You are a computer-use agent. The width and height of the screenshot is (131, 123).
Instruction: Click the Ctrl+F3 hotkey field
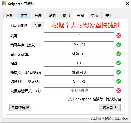[79, 81]
